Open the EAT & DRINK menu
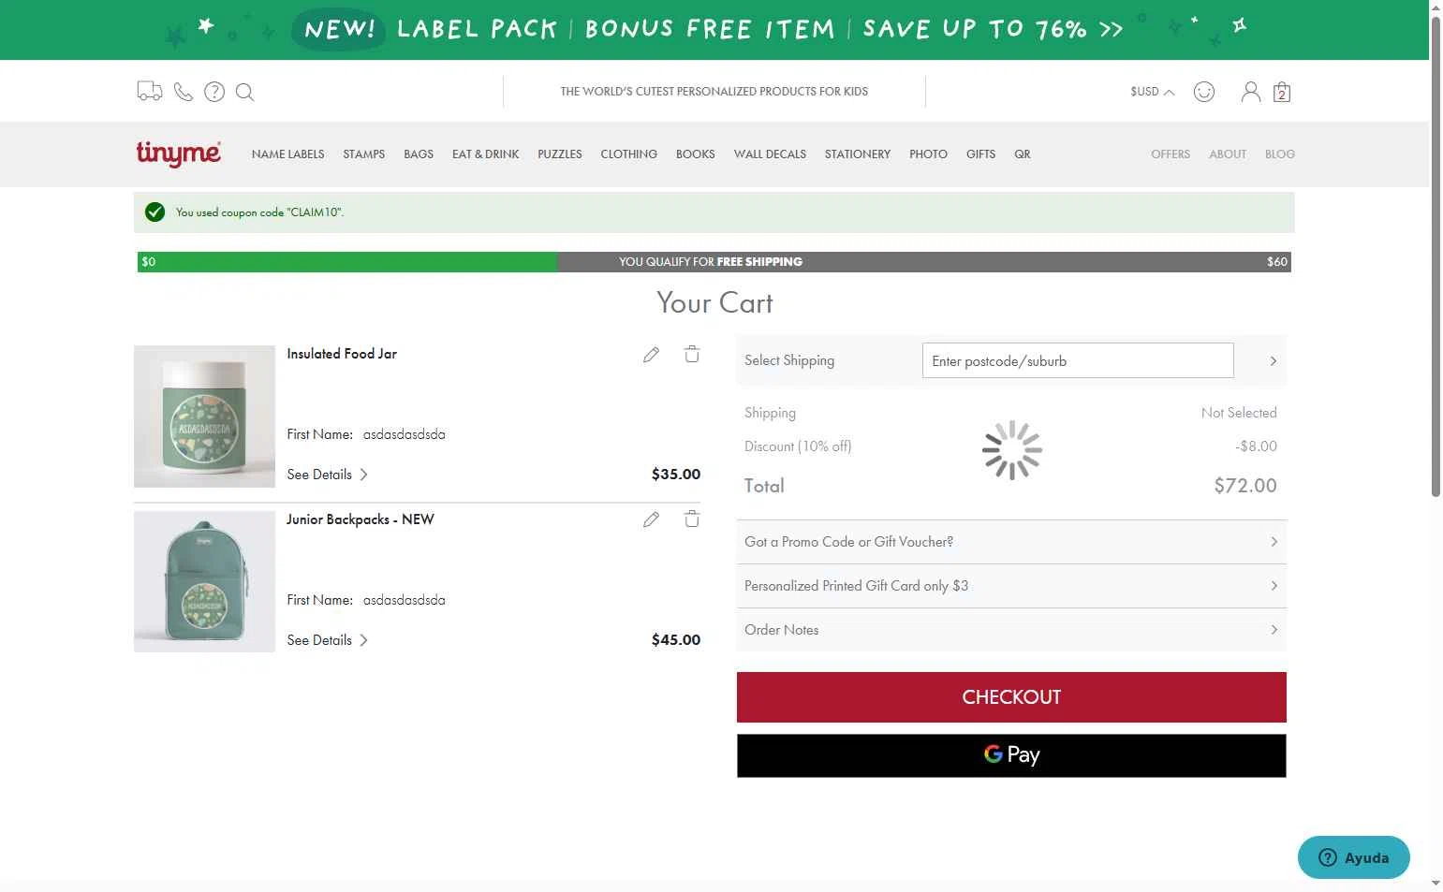This screenshot has width=1443, height=892. pyautogui.click(x=485, y=154)
